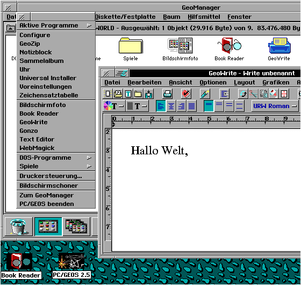Click the scissors Cut icon
Viewport: 301px width, 285px height.
point(253,94)
